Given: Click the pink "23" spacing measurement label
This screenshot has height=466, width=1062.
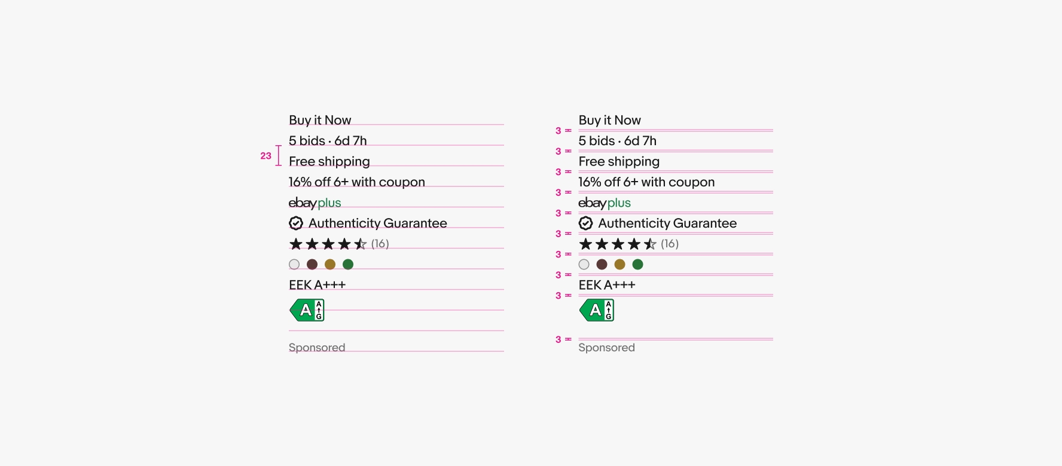Looking at the screenshot, I should 265,156.
